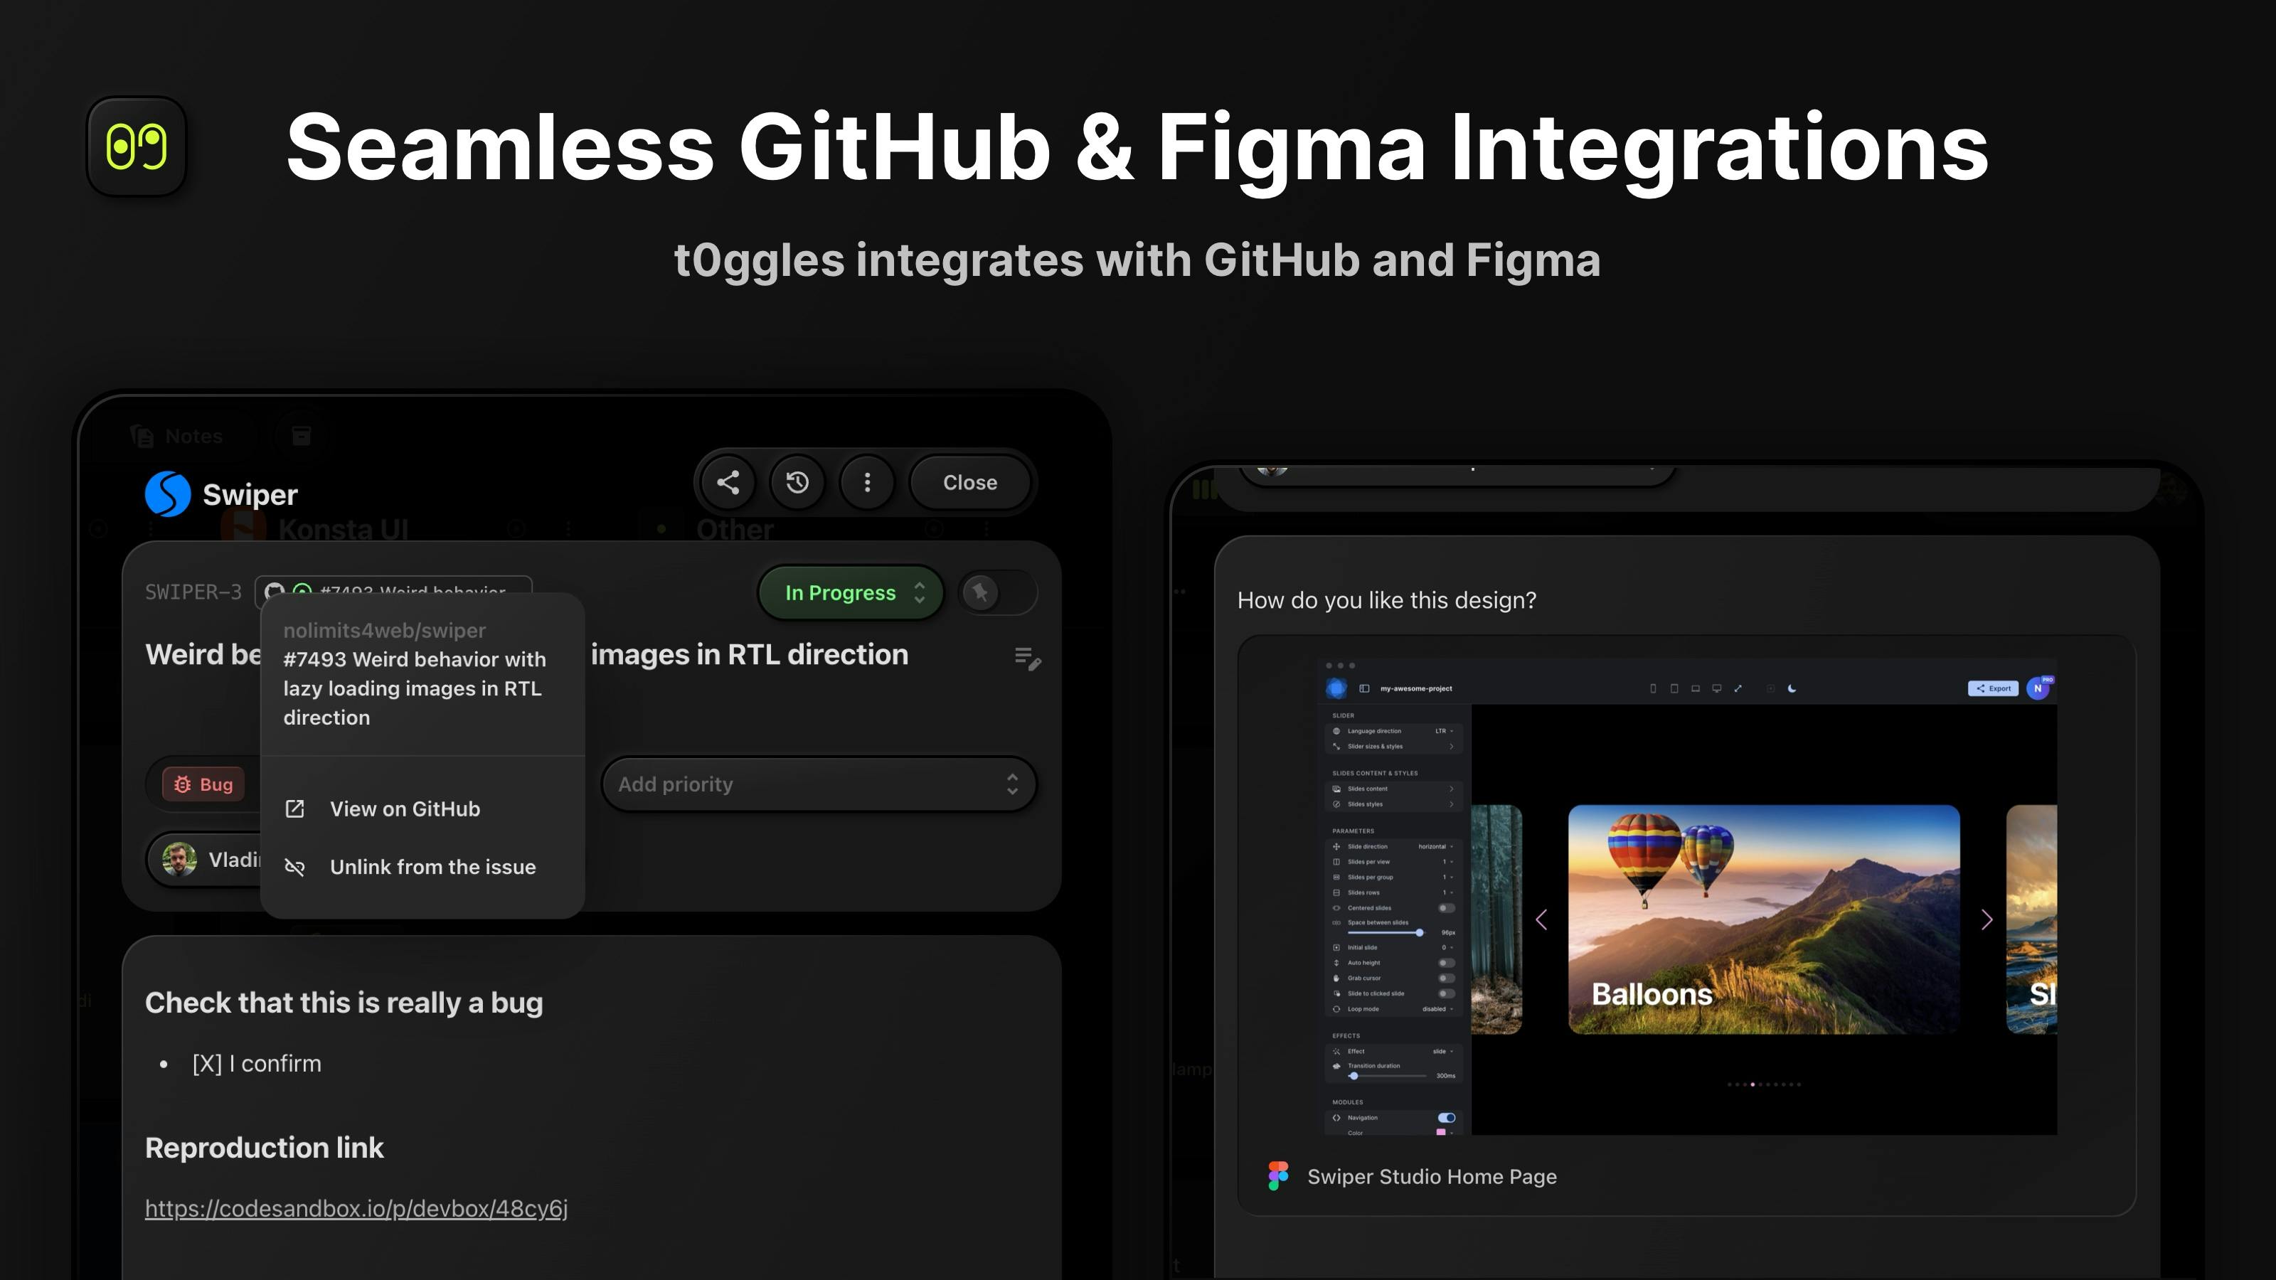Click the t0ggles app logo icon
The height and width of the screenshot is (1280, 2276).
pos(136,146)
